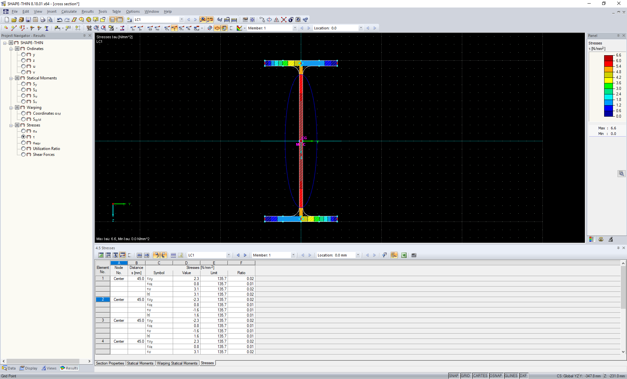Viewport: 627px width, 379px height.
Task: Redo the last action
Action: tap(67, 20)
